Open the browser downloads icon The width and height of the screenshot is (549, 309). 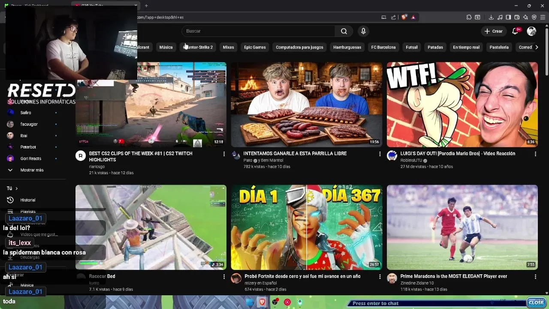point(491,17)
